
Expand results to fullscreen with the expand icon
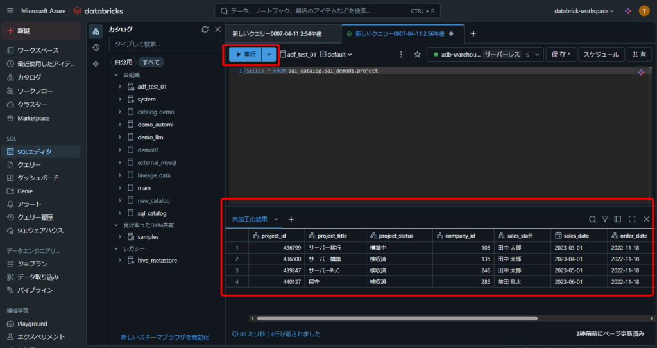tap(632, 219)
